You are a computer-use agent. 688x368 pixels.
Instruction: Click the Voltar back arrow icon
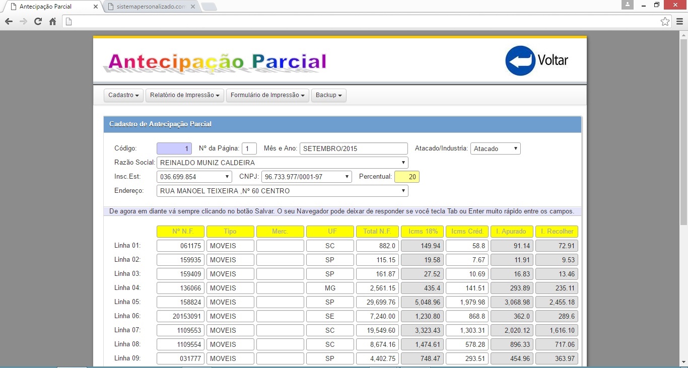click(x=520, y=61)
